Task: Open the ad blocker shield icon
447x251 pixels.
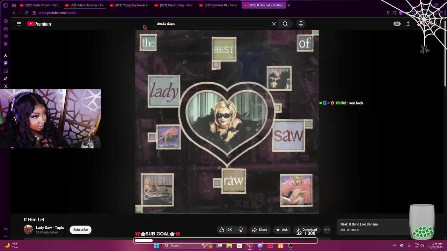Action: pos(401,13)
